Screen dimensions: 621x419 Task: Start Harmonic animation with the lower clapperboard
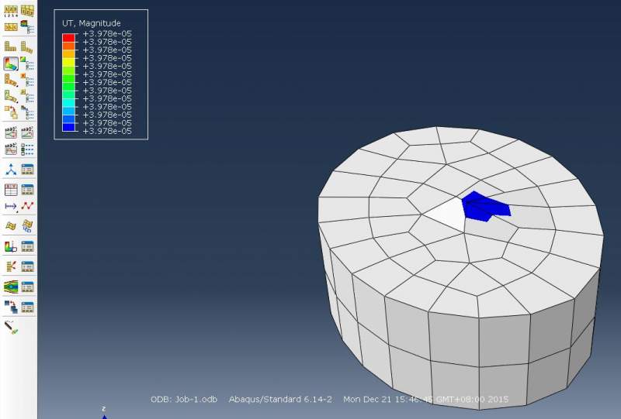point(11,149)
